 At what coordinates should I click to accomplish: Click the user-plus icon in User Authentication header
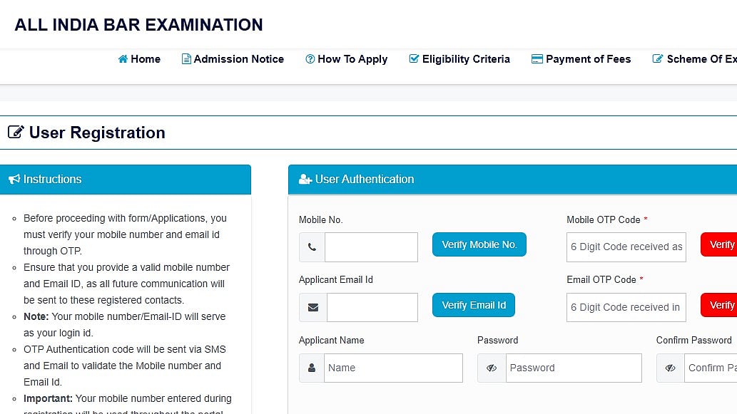tap(305, 180)
